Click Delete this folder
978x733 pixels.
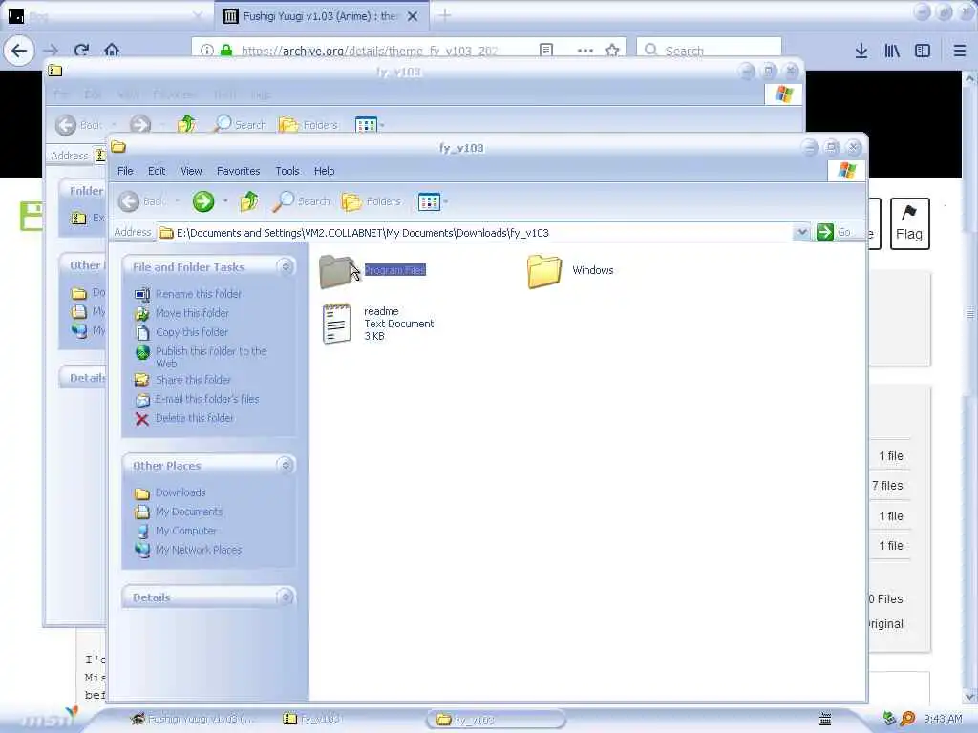pos(194,418)
